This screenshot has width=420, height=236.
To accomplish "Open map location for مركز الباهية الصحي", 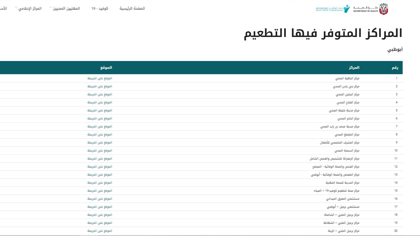I will (99, 78).
